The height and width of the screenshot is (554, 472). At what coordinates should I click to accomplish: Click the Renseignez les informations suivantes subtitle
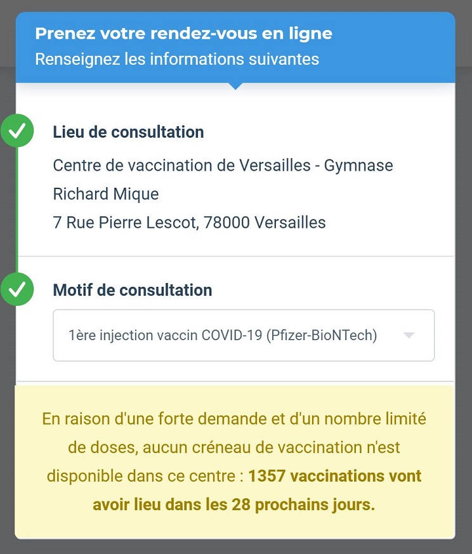[177, 59]
